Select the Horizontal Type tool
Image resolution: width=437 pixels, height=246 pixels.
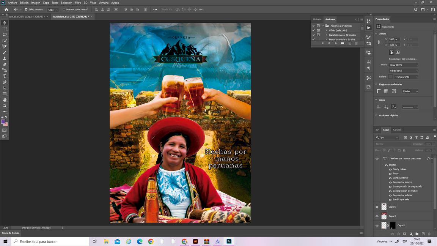pyautogui.click(x=5, y=76)
